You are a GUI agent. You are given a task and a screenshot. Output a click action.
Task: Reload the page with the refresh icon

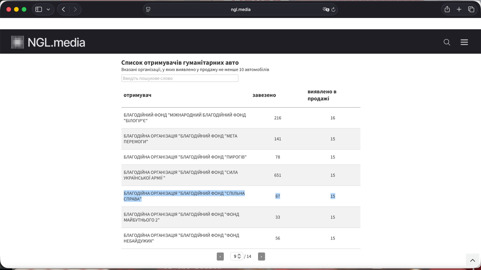point(333,9)
